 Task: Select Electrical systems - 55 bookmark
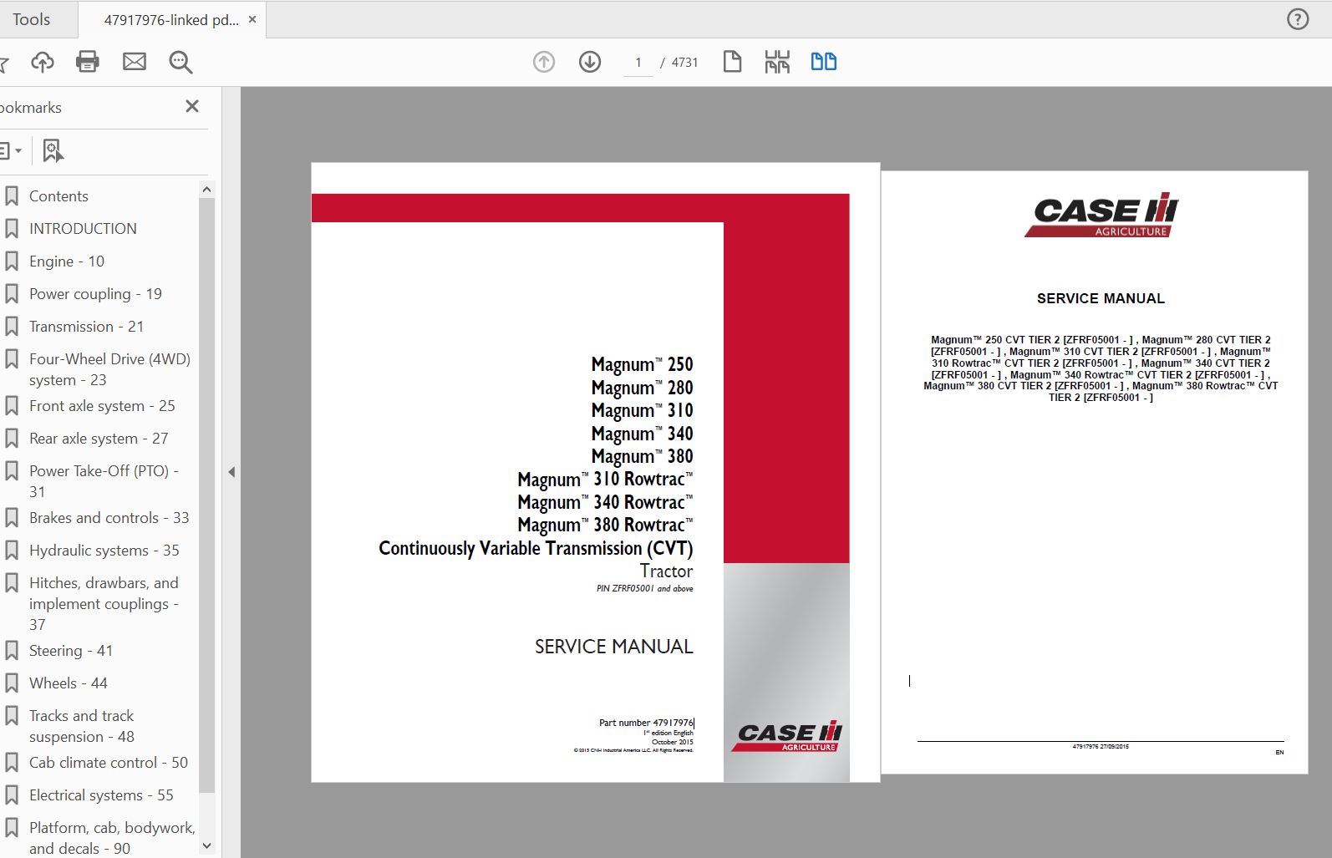click(x=101, y=795)
